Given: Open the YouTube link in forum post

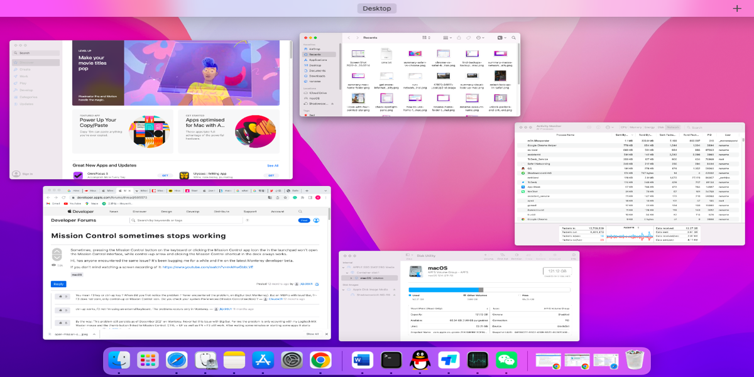Looking at the screenshot, I should click(x=208, y=267).
